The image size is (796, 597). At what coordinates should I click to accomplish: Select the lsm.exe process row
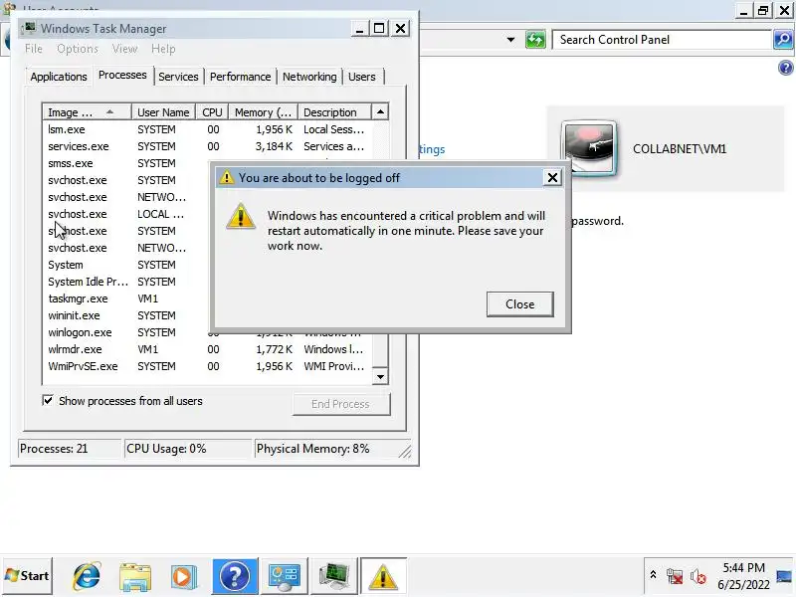click(x=207, y=129)
